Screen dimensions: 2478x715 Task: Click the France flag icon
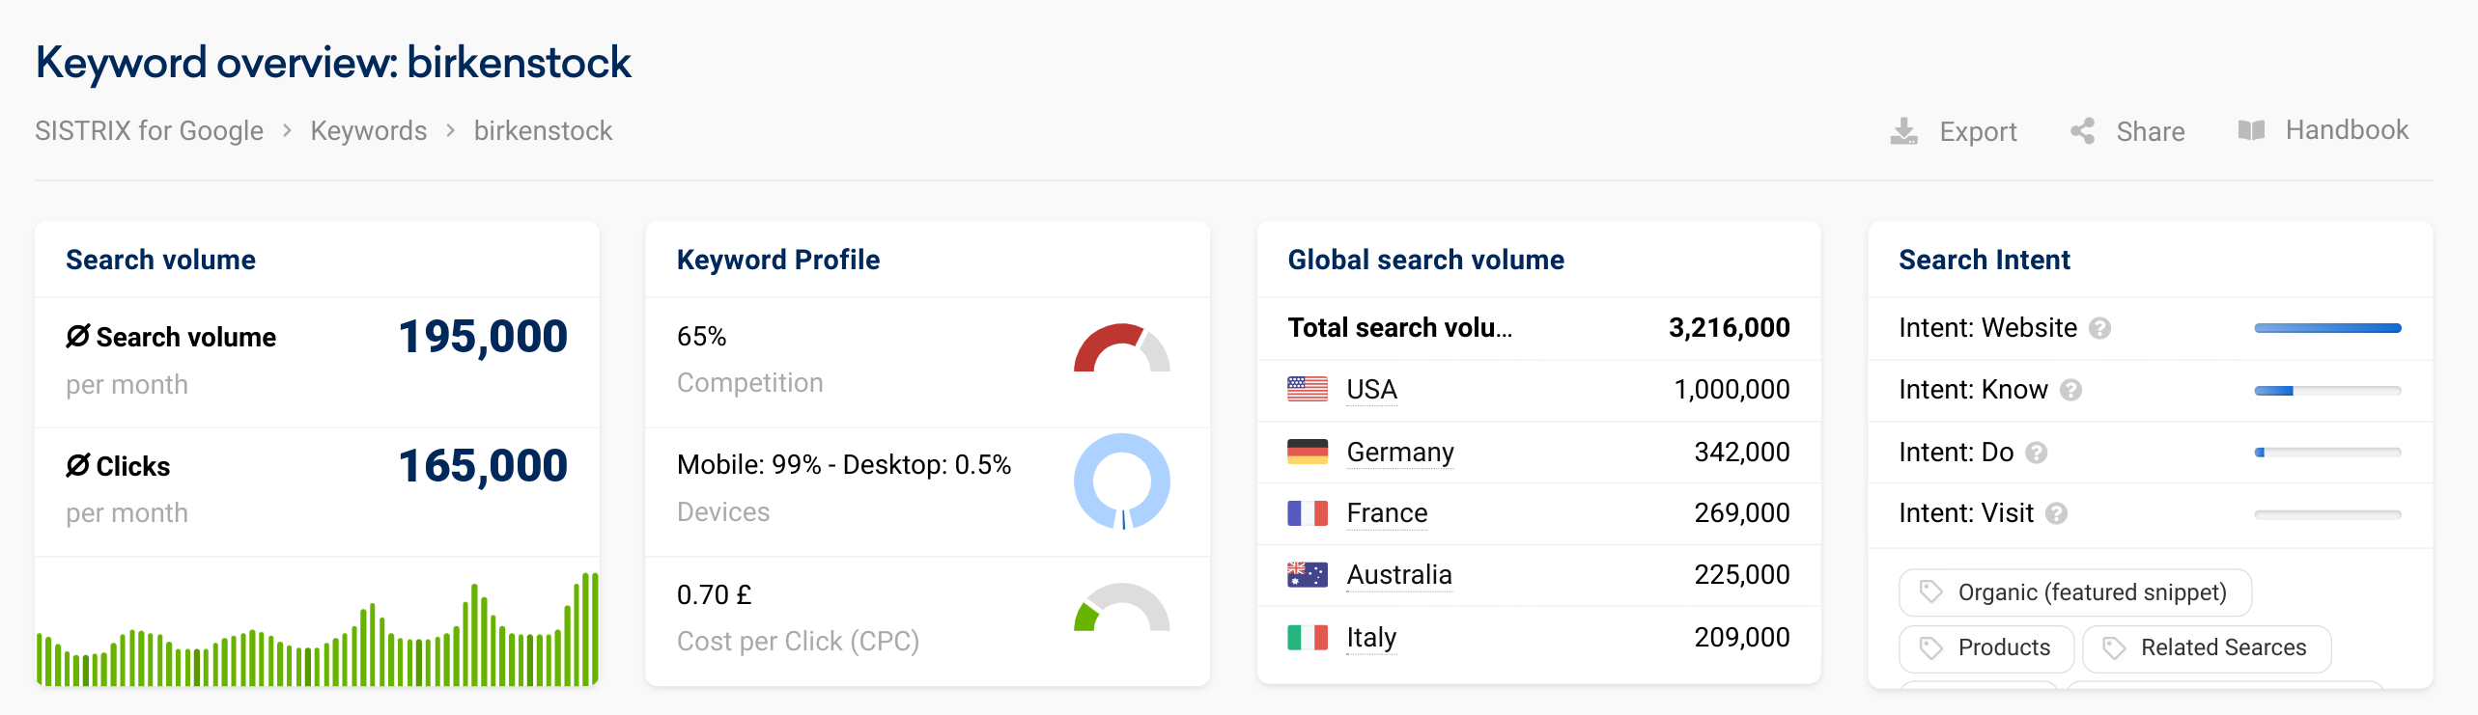click(x=1308, y=512)
